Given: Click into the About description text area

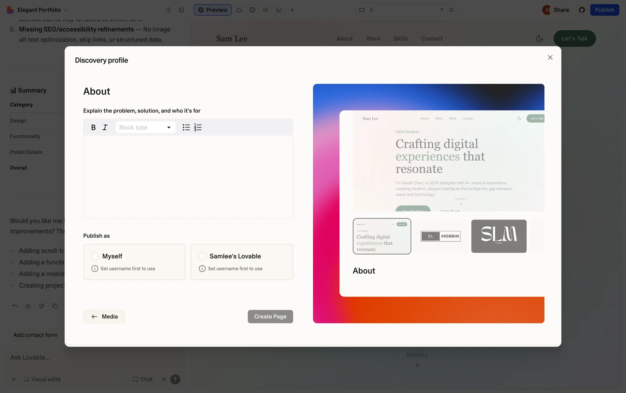Looking at the screenshot, I should [188, 176].
